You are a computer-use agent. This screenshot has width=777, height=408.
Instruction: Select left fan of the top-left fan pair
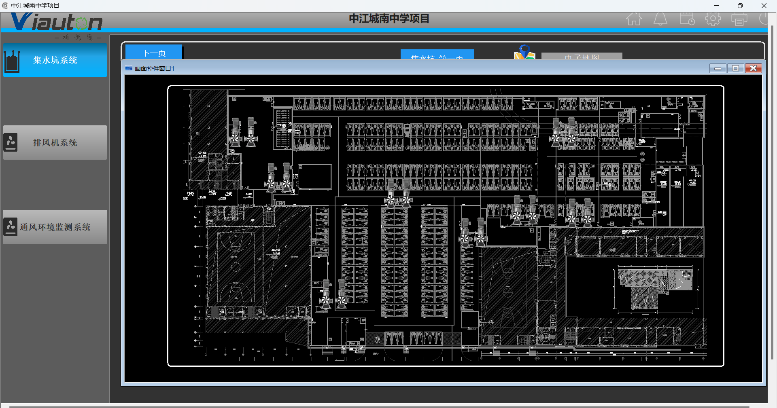pyautogui.click(x=236, y=132)
